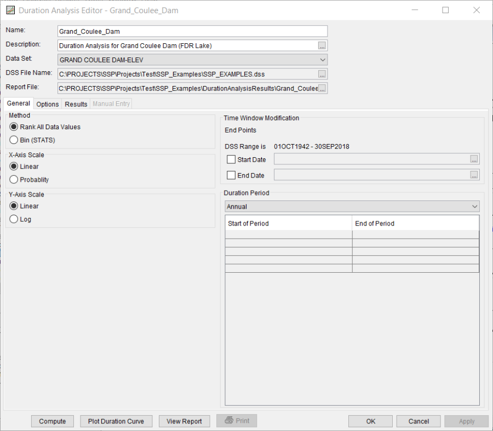Screen dimensions: 493x431
Task: Open the Duration Period dropdown showing Annual
Action: click(x=473, y=206)
